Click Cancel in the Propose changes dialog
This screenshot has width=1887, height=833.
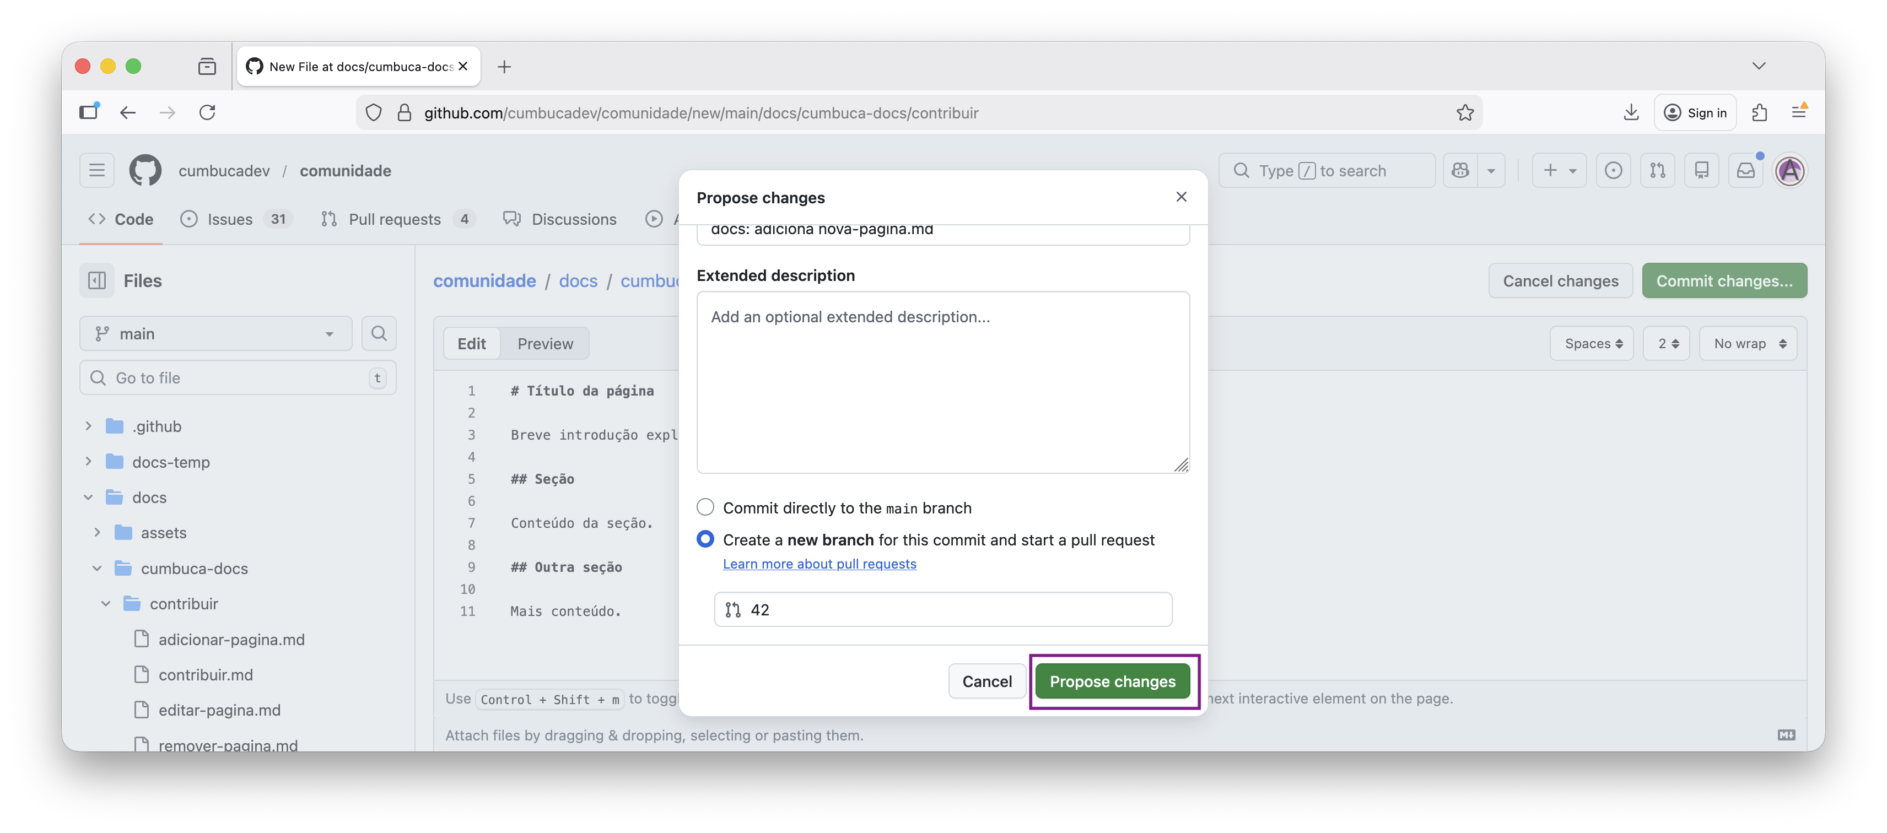point(986,681)
